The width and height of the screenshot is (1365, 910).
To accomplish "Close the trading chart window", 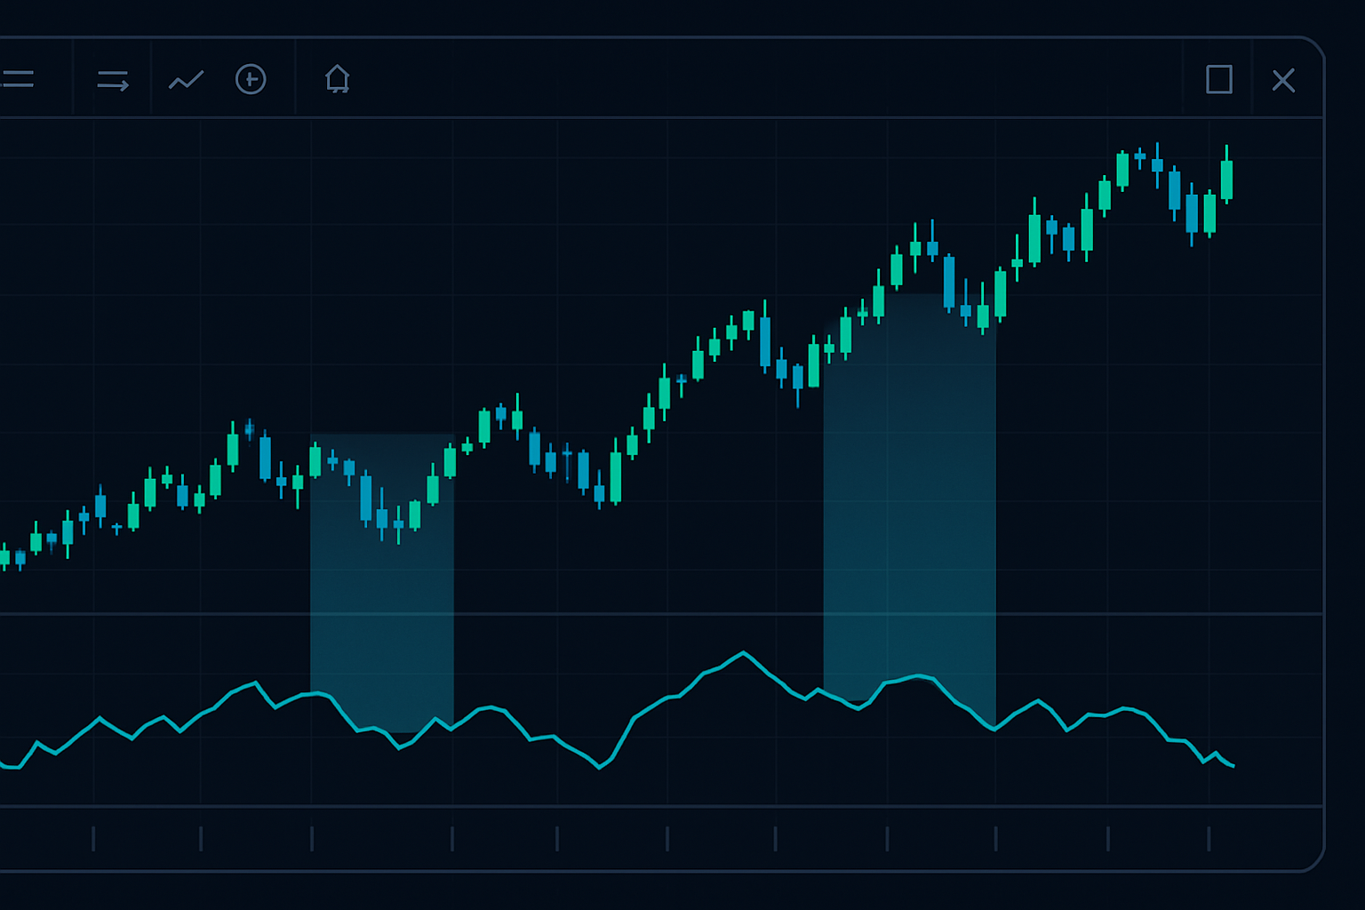I will pos(1283,80).
